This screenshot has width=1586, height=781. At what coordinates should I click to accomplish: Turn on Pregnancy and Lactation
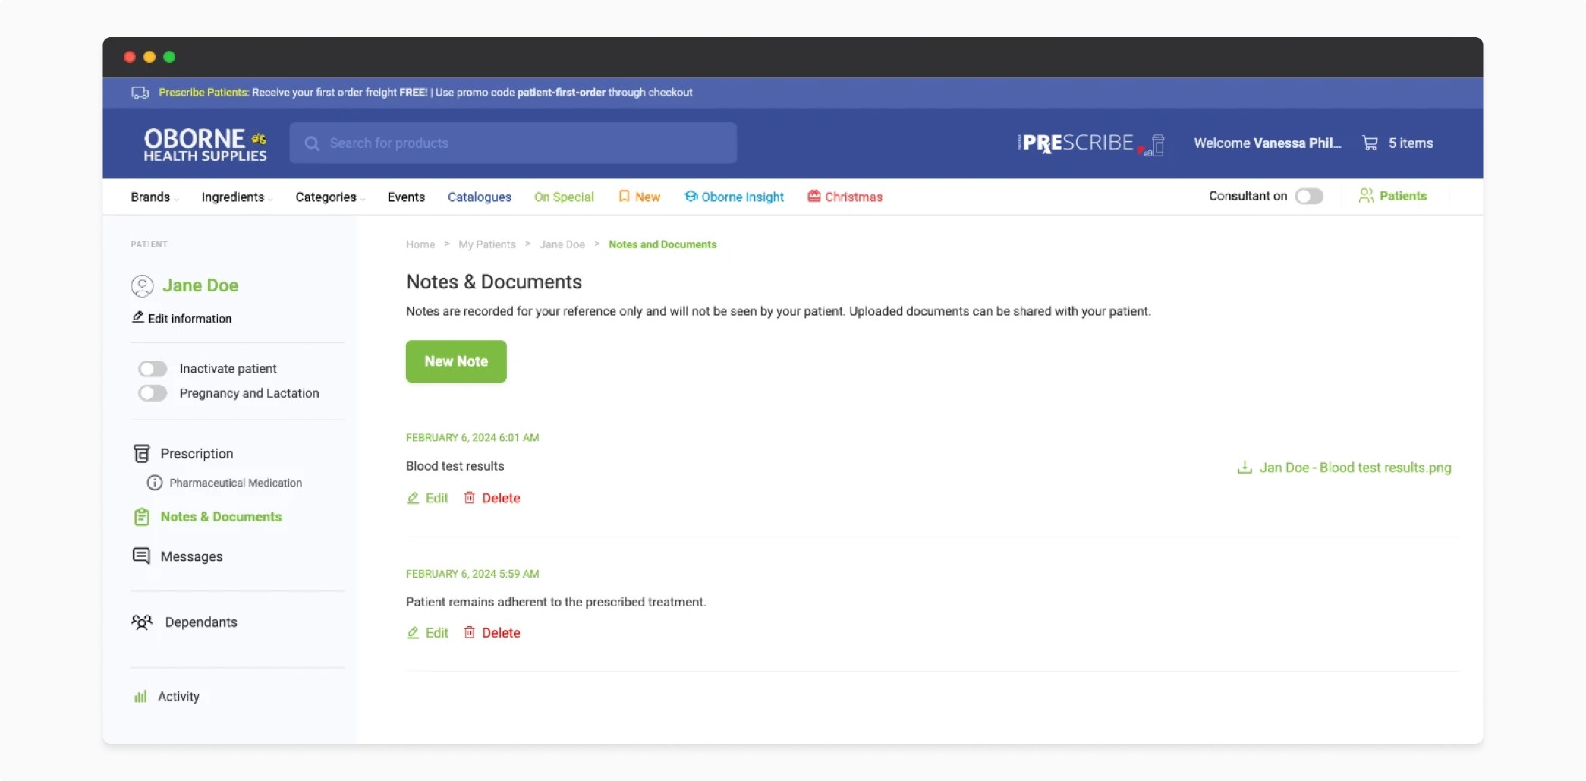tap(153, 393)
